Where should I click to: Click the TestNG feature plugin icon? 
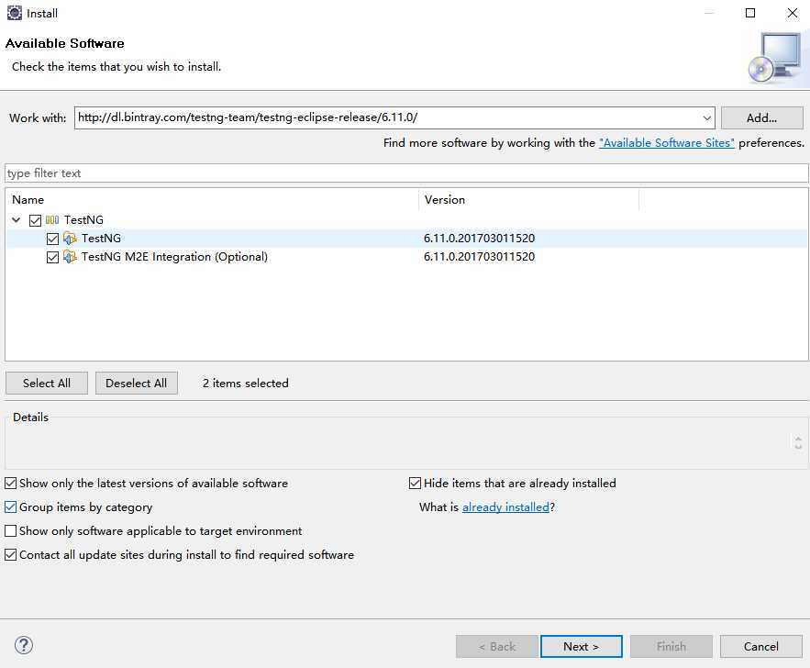click(70, 239)
